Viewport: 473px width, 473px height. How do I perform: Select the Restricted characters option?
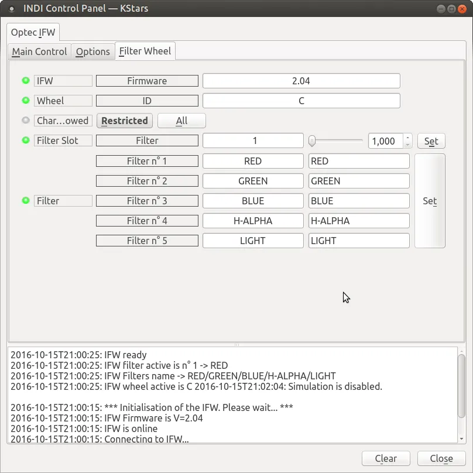click(x=125, y=121)
